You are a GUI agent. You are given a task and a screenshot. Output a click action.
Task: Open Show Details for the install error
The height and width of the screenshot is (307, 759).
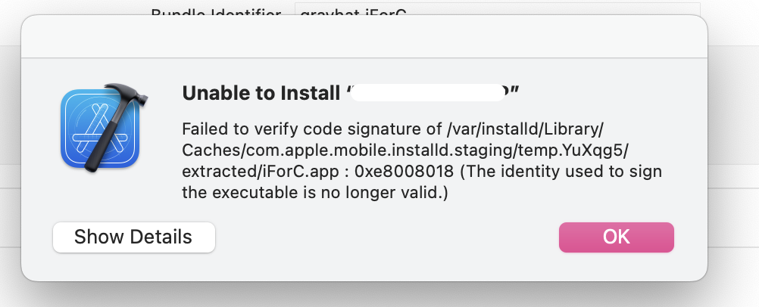pyautogui.click(x=133, y=237)
